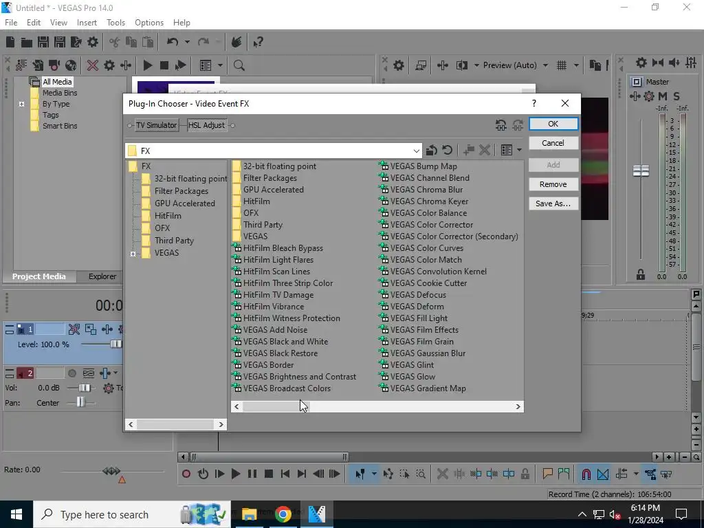Open the notification center icon
Image resolution: width=704 pixels, height=528 pixels.
681,514
